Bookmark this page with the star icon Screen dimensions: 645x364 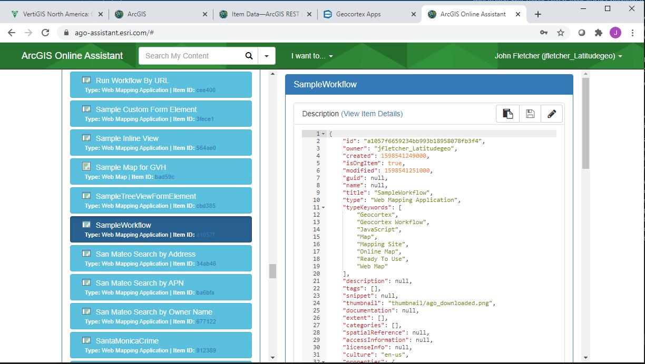point(561,33)
